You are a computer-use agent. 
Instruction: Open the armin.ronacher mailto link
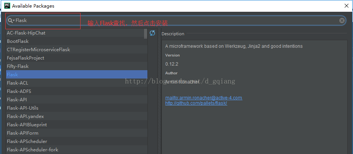point(204,98)
